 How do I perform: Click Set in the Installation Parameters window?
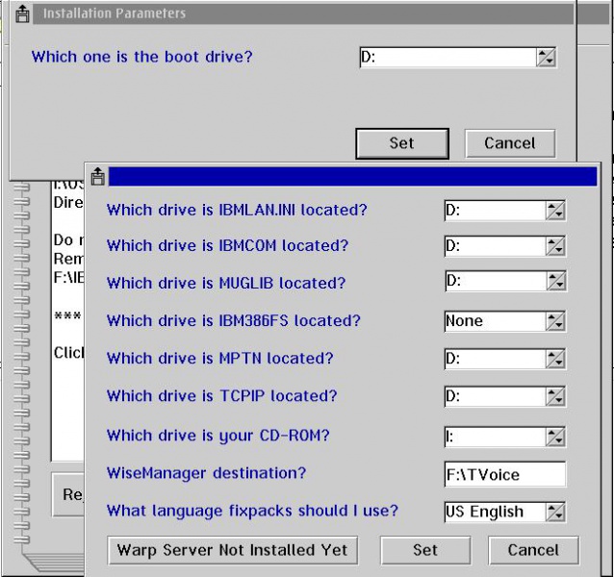[402, 143]
